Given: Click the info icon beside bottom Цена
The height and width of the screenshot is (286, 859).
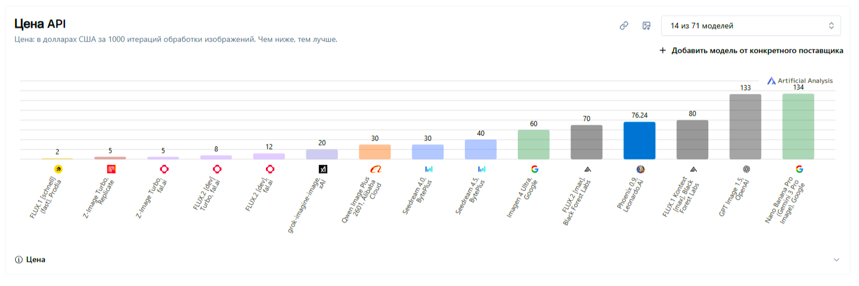Looking at the screenshot, I should 19,260.
